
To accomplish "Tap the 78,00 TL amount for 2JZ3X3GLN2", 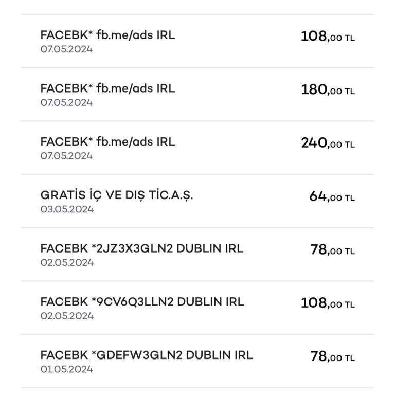I will coord(333,249).
